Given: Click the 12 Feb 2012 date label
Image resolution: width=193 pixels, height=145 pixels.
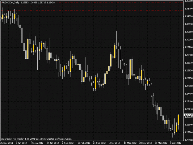Looking at the screenshot, I should pyautogui.click(x=84, y=143).
